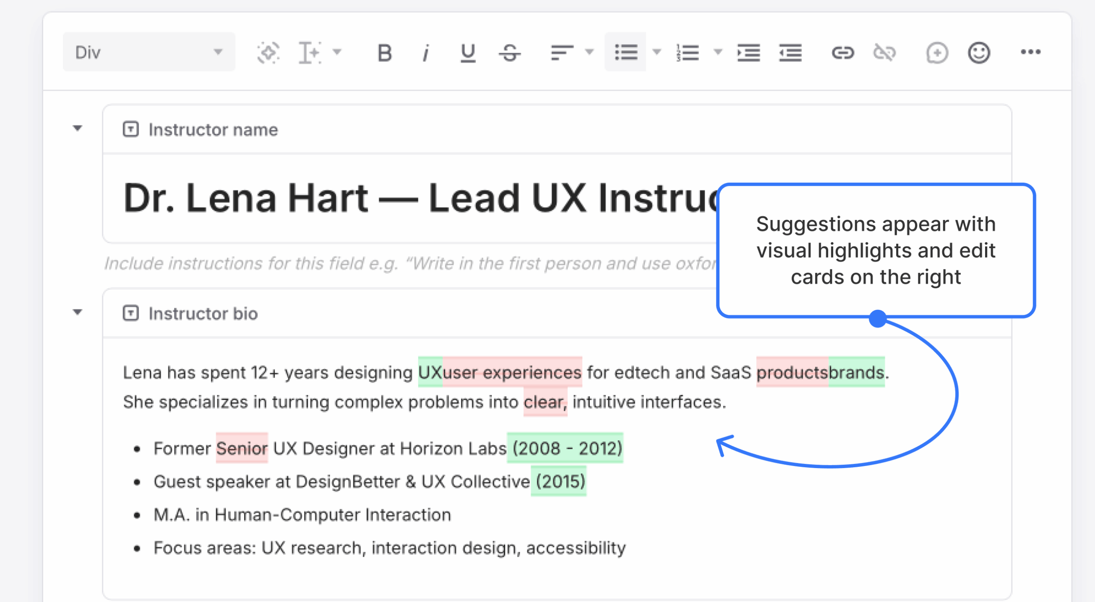Remove the link with the unlink icon

point(884,52)
